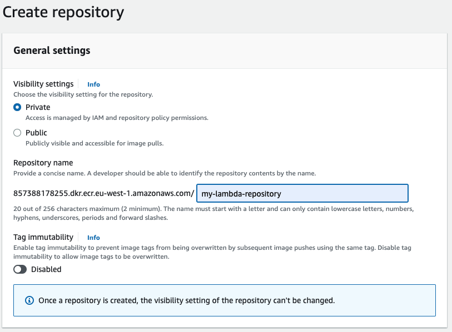Click the Create repository page heading
The height and width of the screenshot is (332, 452).
(x=63, y=12)
